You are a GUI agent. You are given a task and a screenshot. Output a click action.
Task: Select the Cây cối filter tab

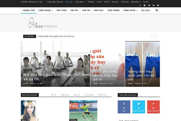(76, 95)
